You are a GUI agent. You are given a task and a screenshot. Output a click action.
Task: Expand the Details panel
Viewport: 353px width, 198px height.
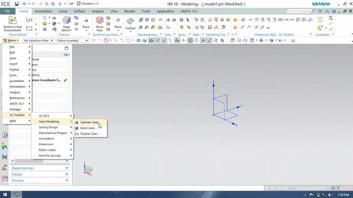point(40,174)
